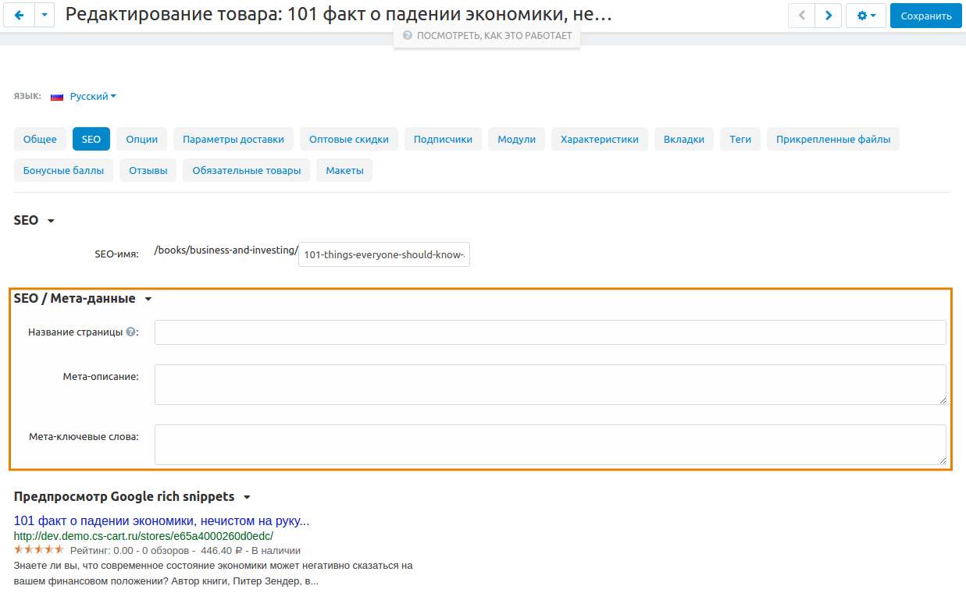Click the help icon beside Название страницы

130,332
